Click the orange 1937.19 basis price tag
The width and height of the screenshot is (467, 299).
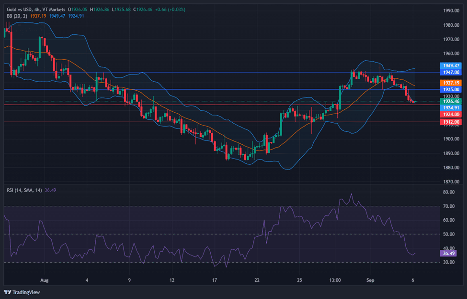451,83
